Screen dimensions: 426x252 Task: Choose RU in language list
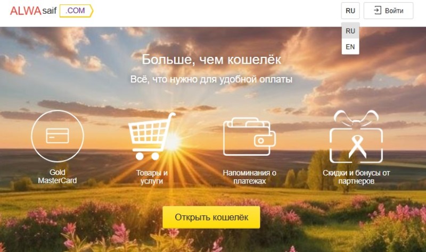(x=350, y=31)
